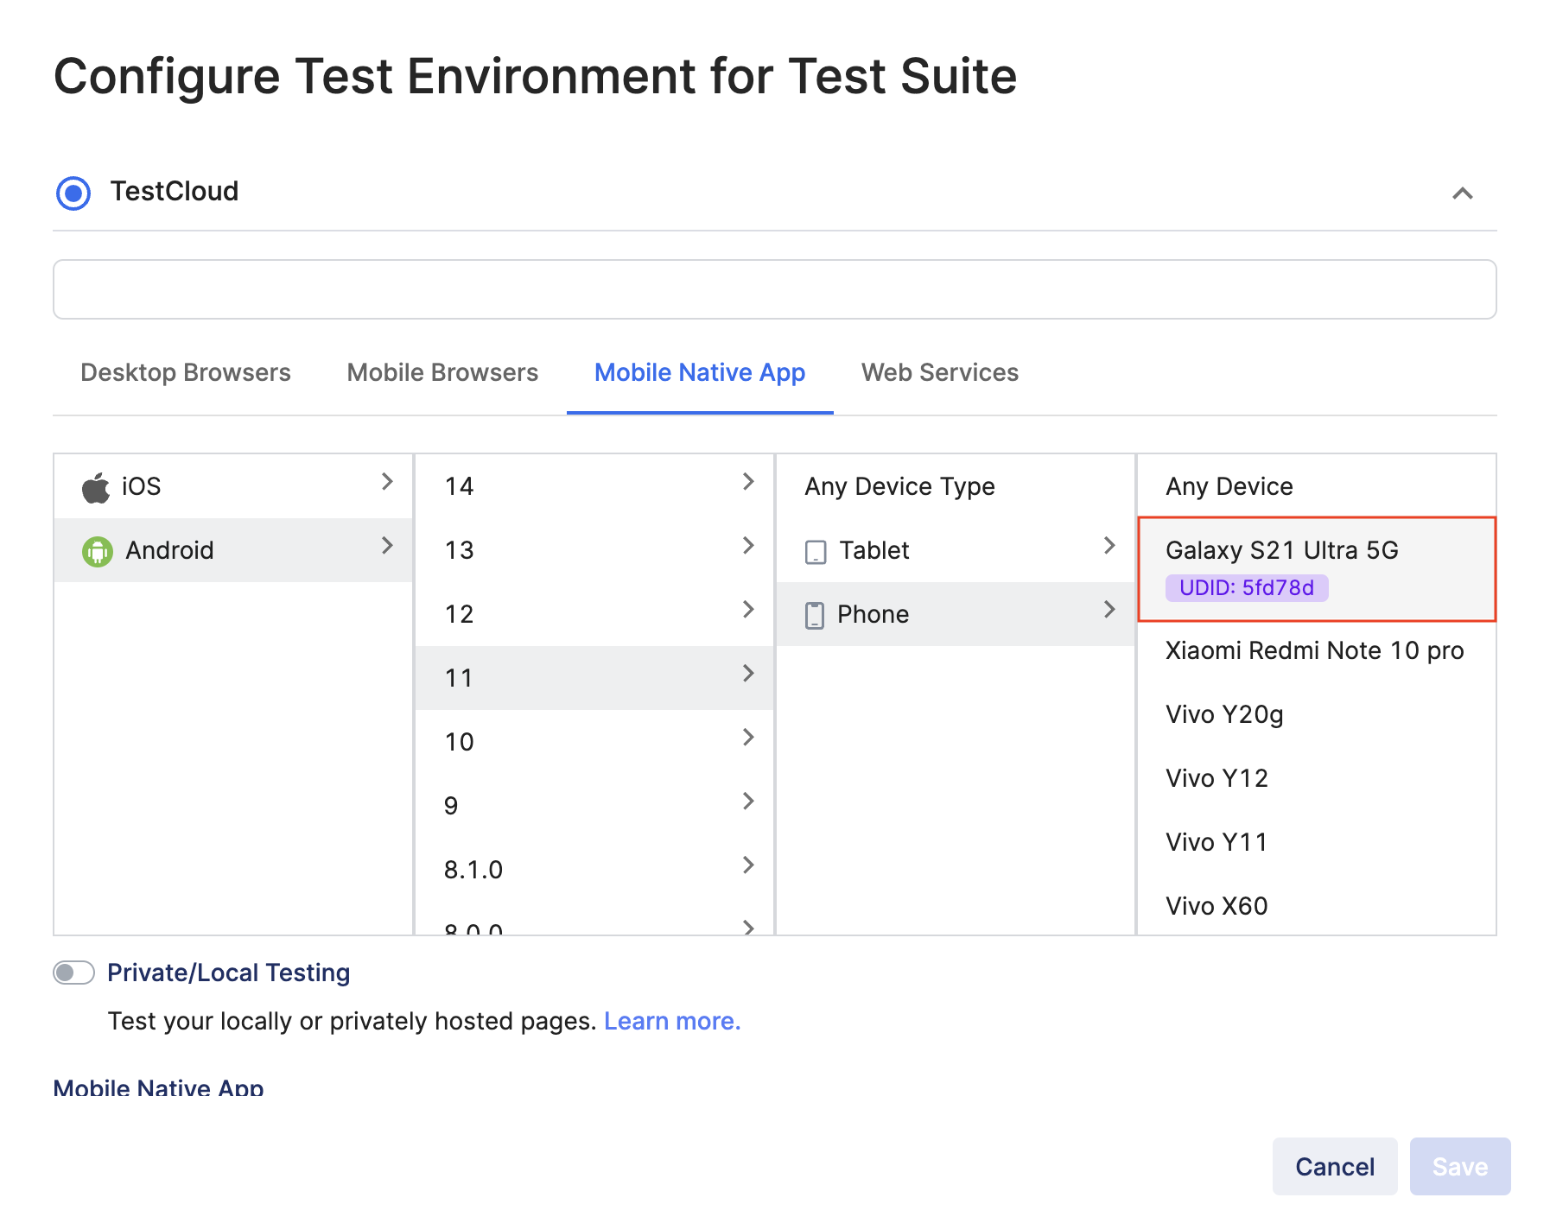The height and width of the screenshot is (1223, 1550).
Task: Click the Phone device icon
Action: click(814, 614)
